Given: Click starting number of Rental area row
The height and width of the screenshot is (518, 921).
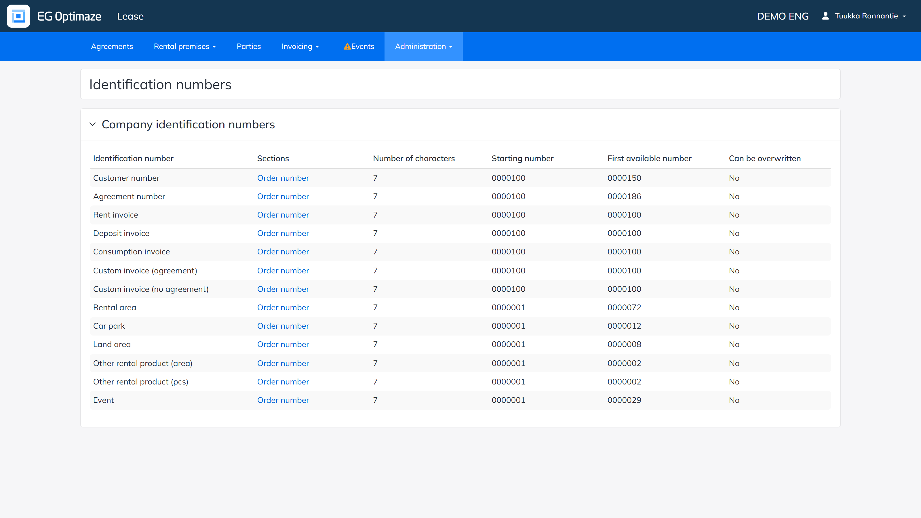Looking at the screenshot, I should coord(508,307).
